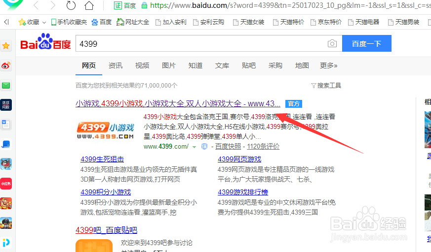Viewport: 431px width, 252px height.
Task: Click the camera image search icon
Action: [x=332, y=43]
